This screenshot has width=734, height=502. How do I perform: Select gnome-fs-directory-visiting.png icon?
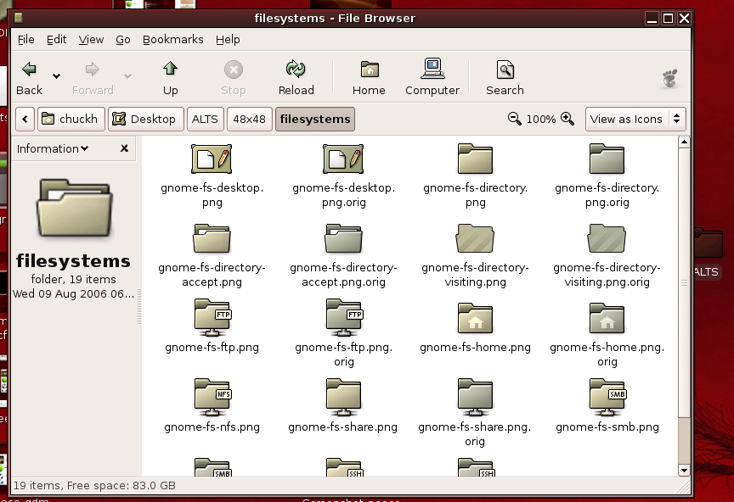tap(475, 238)
